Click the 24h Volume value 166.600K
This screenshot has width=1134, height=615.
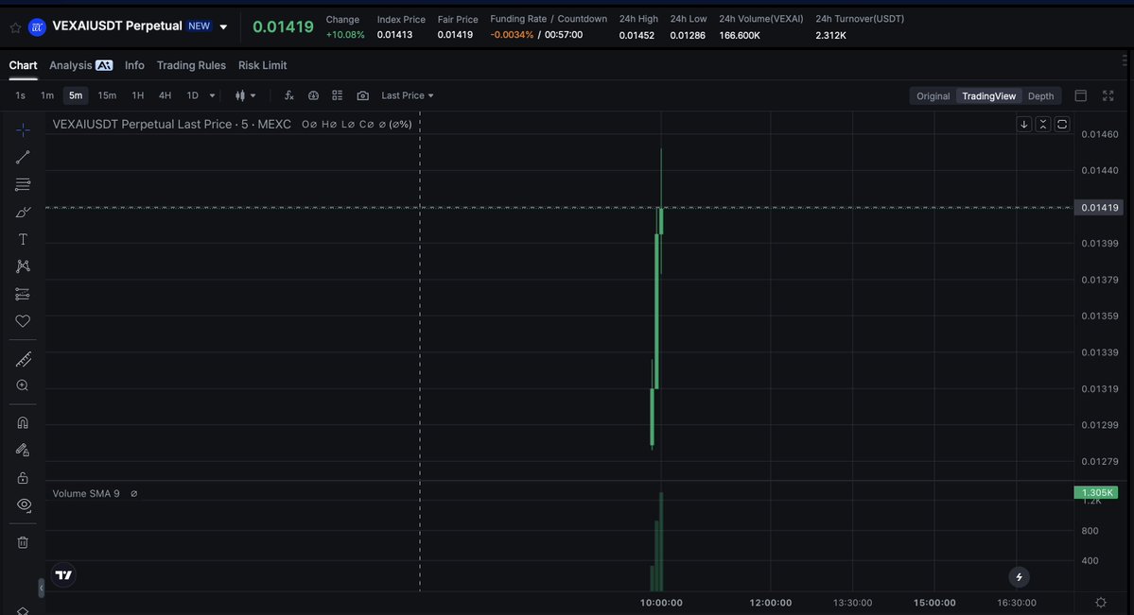(x=739, y=35)
